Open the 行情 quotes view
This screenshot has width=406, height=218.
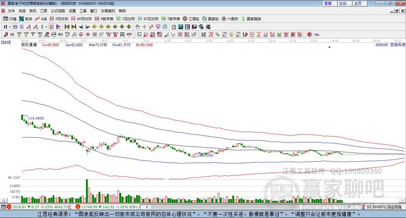pyautogui.click(x=10, y=19)
